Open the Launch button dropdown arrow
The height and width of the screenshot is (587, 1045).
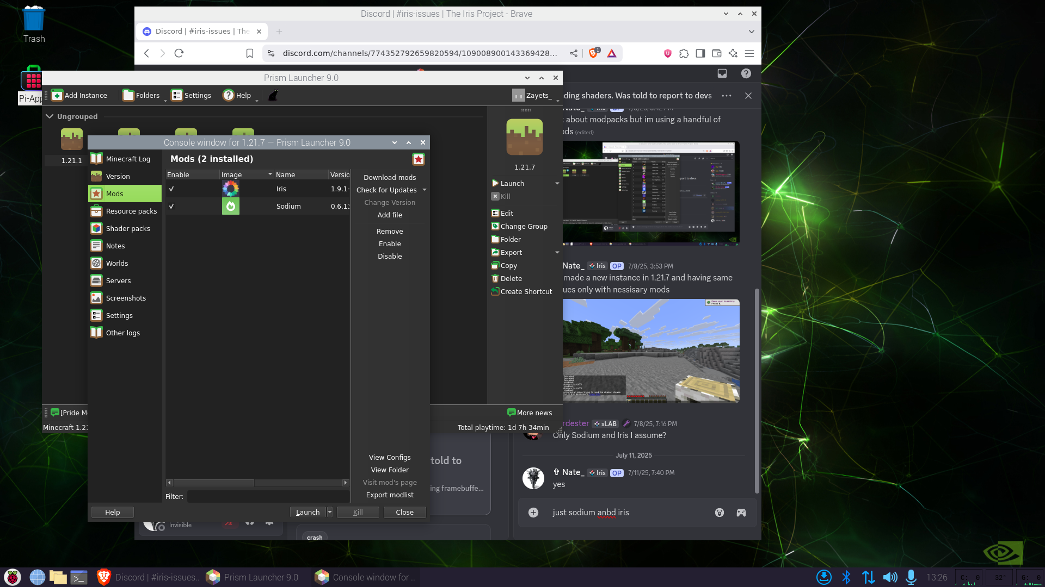pyautogui.click(x=330, y=512)
